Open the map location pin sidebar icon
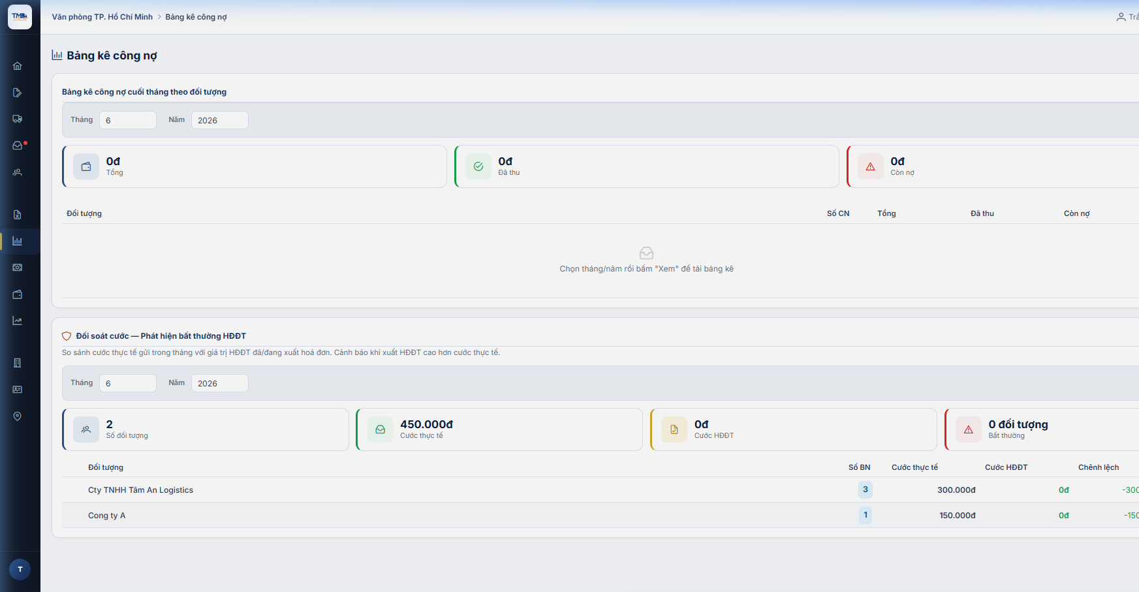Screen dimensions: 1139x592 [x=18, y=416]
